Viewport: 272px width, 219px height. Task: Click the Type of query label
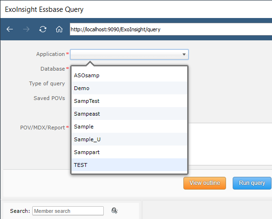tap(47, 83)
